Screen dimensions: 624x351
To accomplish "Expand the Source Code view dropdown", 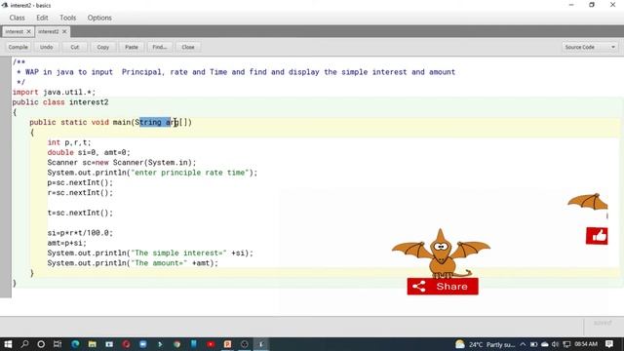I will click(x=590, y=47).
